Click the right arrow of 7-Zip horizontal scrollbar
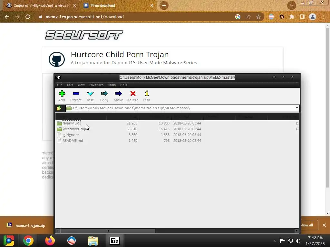The image size is (330, 247). (x=296, y=231)
